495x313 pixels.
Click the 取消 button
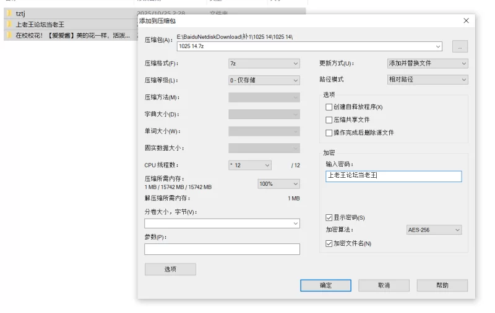coord(384,285)
